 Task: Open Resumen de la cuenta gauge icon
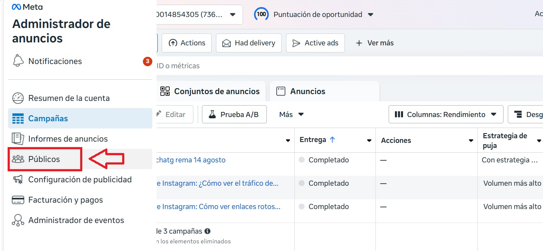click(18, 98)
